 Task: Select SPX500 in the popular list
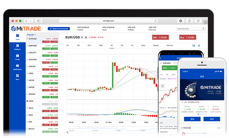pos(42,95)
